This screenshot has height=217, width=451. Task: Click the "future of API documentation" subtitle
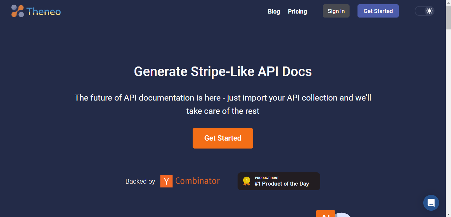(223, 104)
